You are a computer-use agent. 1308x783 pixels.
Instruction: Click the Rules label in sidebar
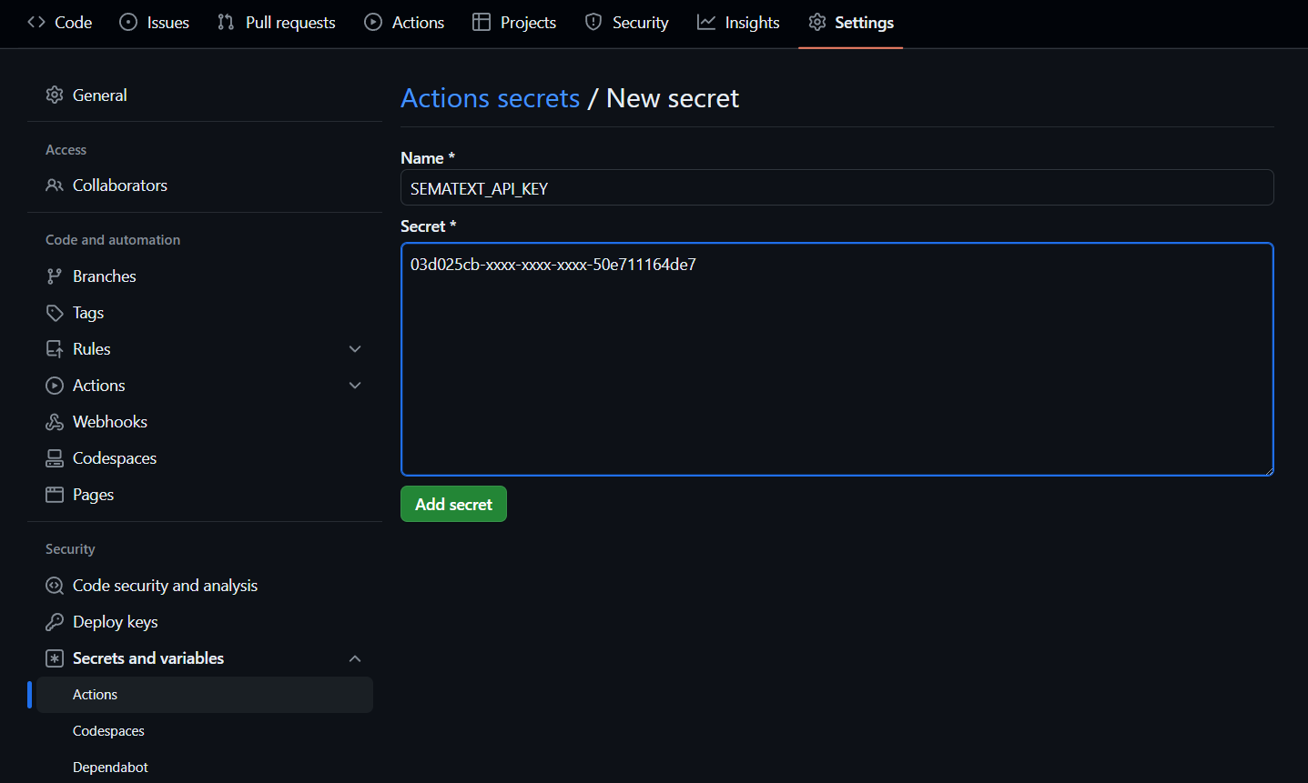92,349
